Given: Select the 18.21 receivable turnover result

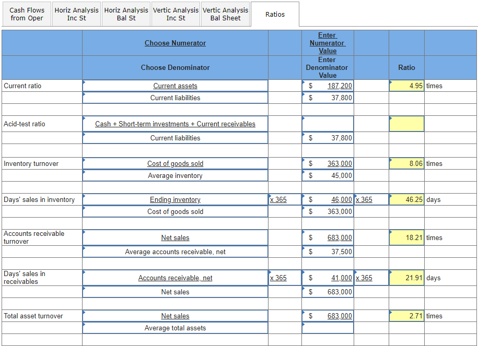Looking at the screenshot, I should tap(406, 237).
